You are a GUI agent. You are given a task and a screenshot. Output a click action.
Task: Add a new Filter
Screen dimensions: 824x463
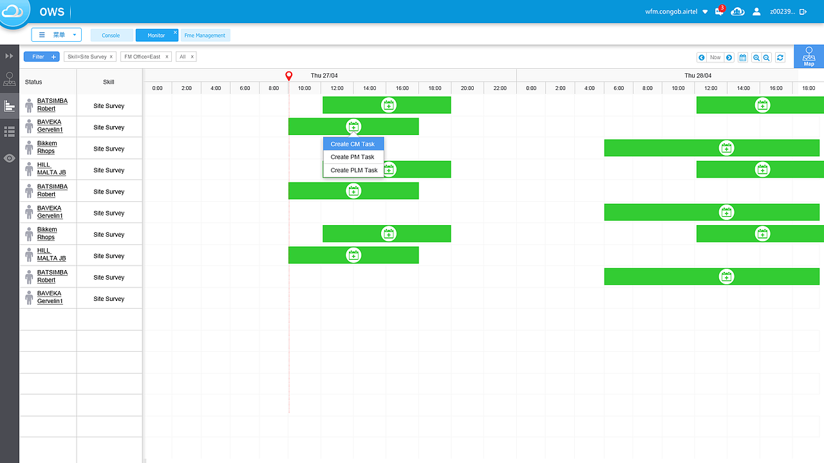tap(41, 57)
